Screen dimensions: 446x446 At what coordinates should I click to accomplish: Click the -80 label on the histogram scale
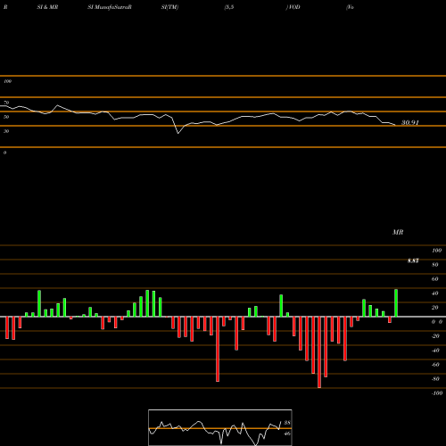(x=435, y=379)
